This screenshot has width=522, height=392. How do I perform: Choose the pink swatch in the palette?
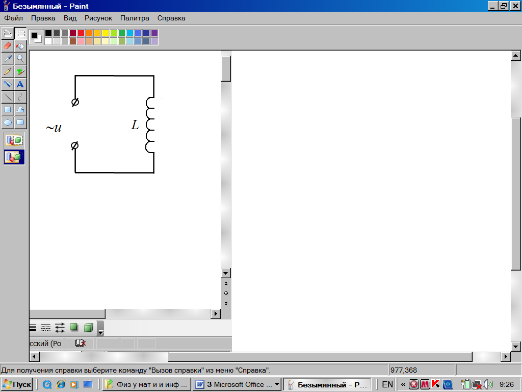point(81,41)
